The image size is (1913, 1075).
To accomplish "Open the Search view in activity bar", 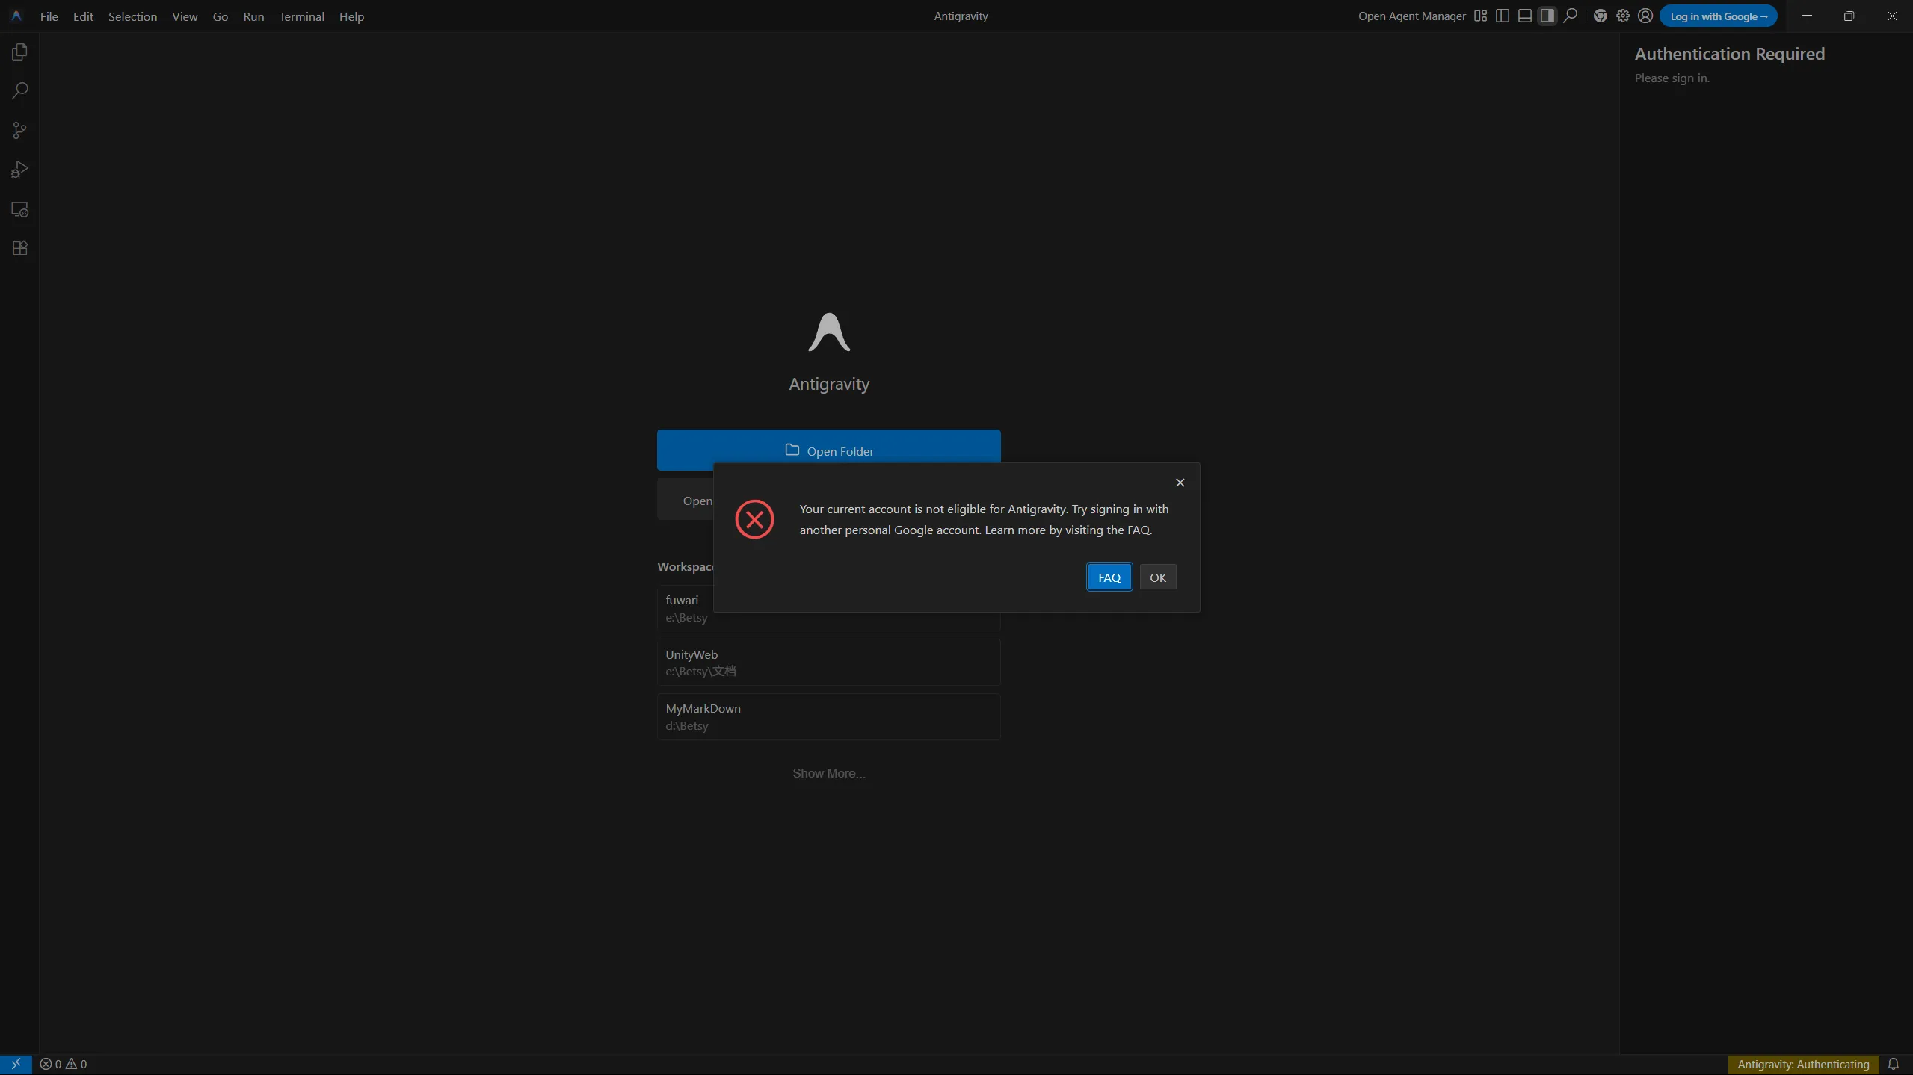I will coord(20,91).
